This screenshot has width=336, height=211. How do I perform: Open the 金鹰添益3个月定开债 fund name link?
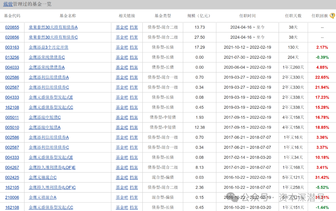[49, 47]
